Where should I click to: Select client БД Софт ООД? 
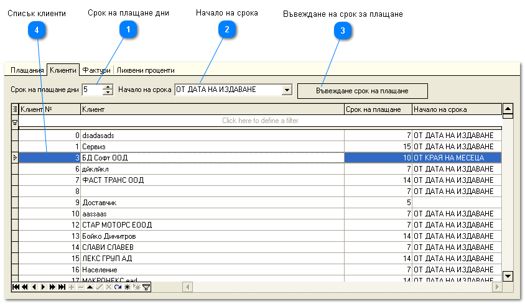pos(260,158)
